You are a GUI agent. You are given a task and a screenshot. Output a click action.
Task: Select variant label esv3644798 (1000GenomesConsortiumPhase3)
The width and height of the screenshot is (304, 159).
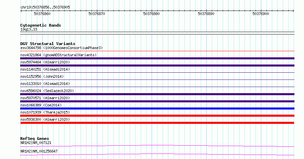(61, 48)
